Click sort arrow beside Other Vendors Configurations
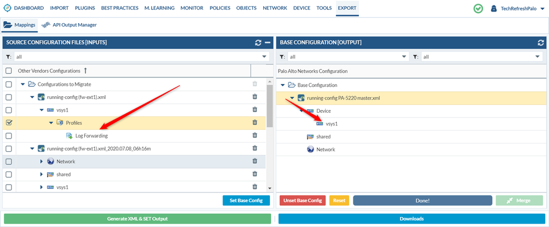 point(85,71)
